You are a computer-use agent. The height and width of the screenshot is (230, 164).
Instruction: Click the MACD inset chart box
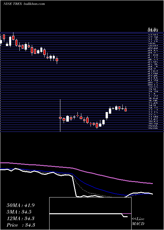point(90,214)
